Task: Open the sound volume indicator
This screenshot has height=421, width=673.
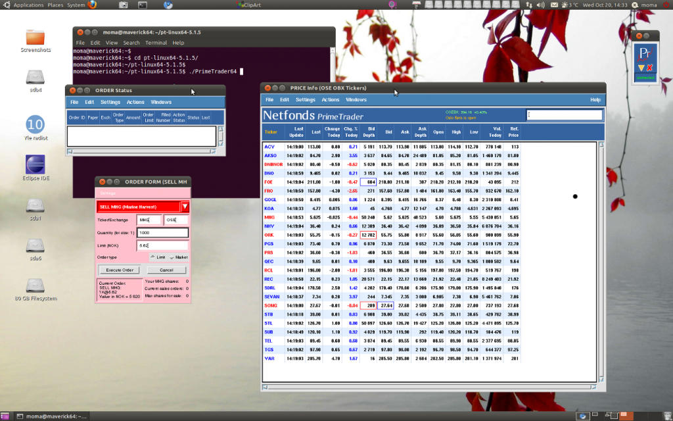Action: (540, 5)
